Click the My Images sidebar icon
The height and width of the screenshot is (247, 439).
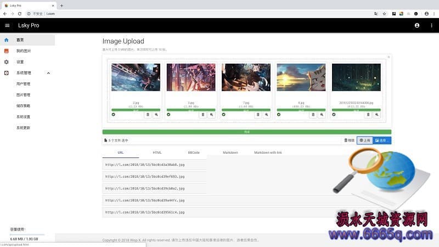tap(7, 51)
